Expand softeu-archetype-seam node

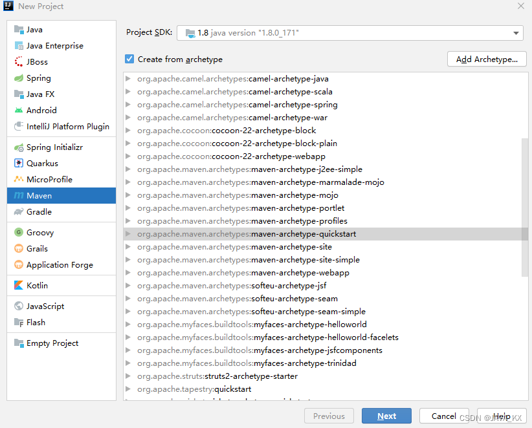[x=128, y=299]
